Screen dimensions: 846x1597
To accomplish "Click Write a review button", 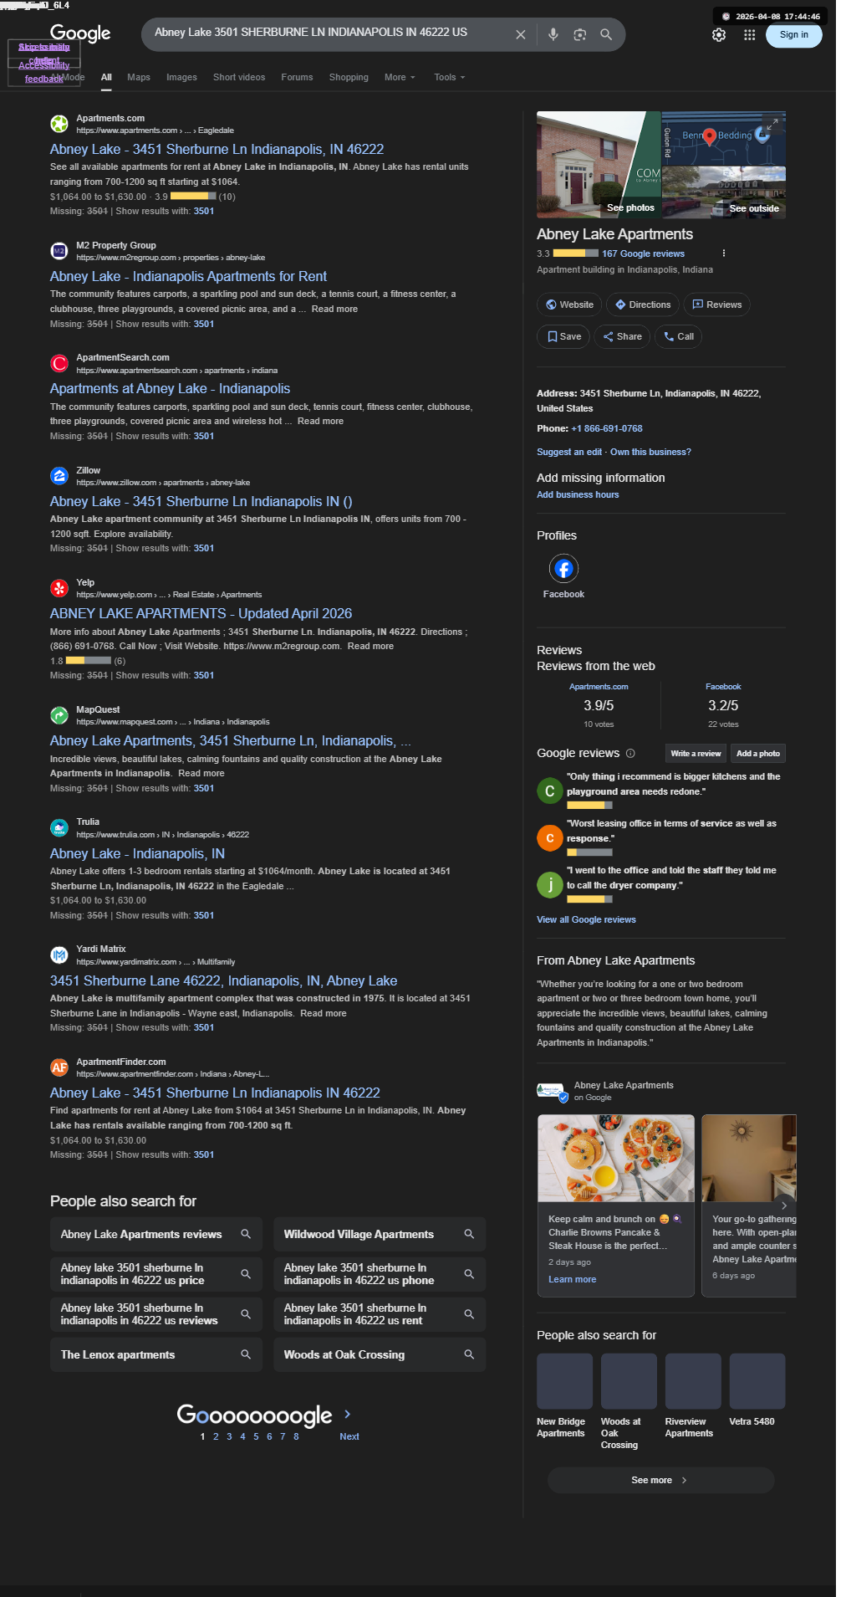I will 696,754.
